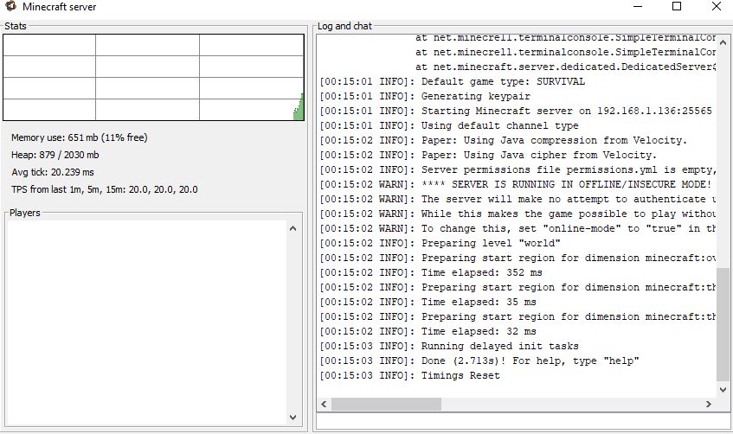This screenshot has height=434, width=733.
Task: Click the 'Memory use: 651 mb' stat
Action: (x=80, y=137)
